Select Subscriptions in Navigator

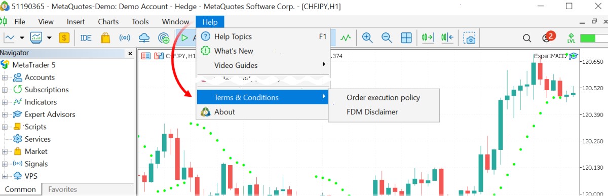[x=47, y=90]
